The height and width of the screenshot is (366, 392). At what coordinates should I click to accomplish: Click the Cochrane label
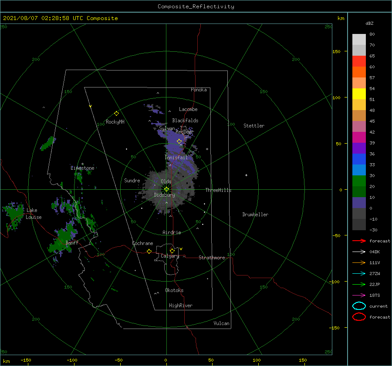(x=142, y=243)
